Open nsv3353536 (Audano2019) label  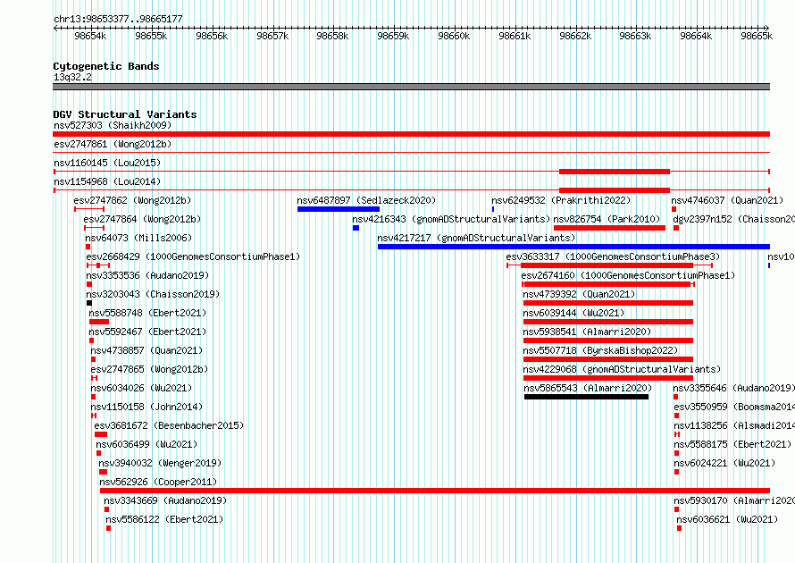(147, 275)
